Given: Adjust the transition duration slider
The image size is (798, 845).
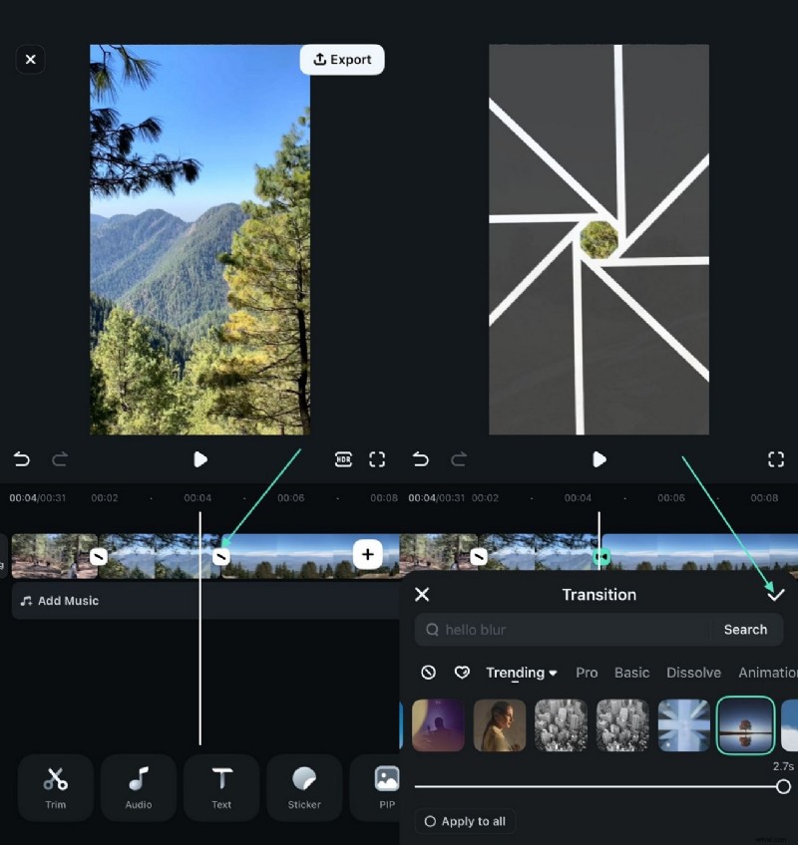Looking at the screenshot, I should pyautogui.click(x=784, y=786).
